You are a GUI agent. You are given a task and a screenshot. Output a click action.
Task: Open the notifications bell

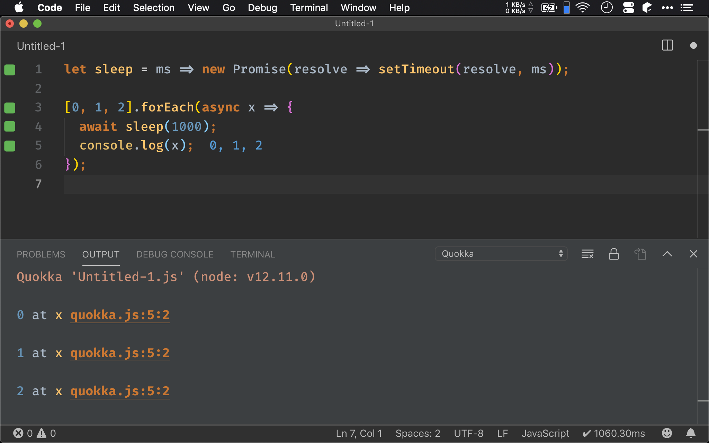[x=691, y=433]
